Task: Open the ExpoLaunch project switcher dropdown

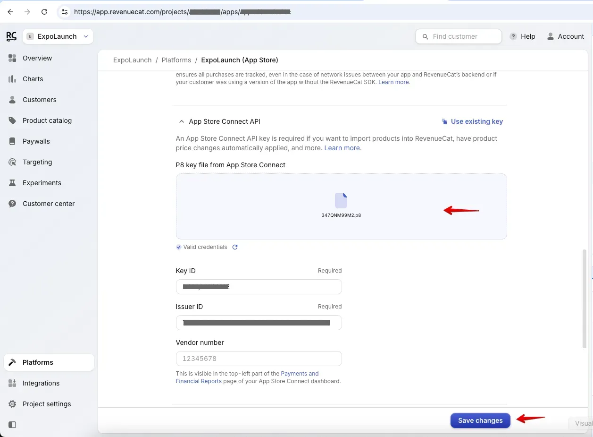Action: pyautogui.click(x=58, y=36)
